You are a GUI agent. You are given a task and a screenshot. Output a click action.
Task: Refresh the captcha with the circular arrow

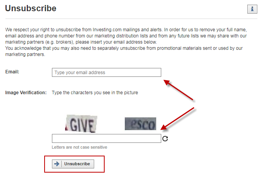pos(165,139)
